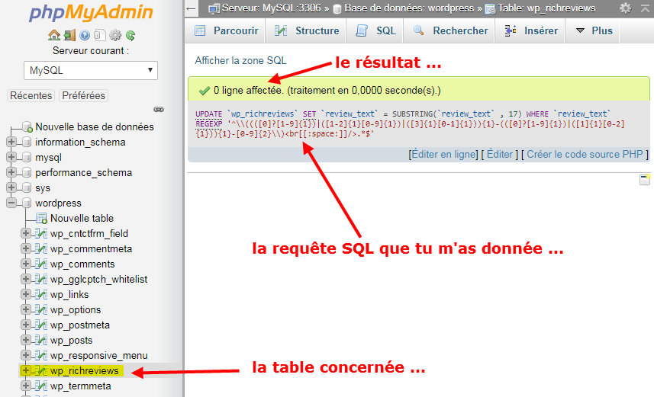
Task: Open the phpMyAdmin documentation help icon
Action: 85,35
